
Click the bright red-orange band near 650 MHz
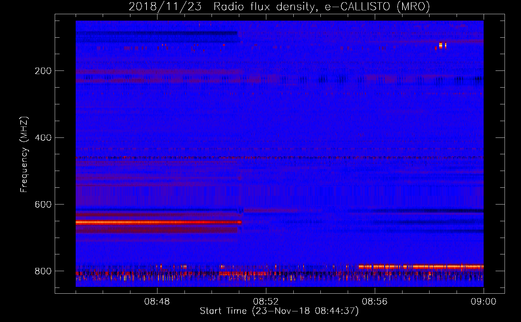point(158,222)
